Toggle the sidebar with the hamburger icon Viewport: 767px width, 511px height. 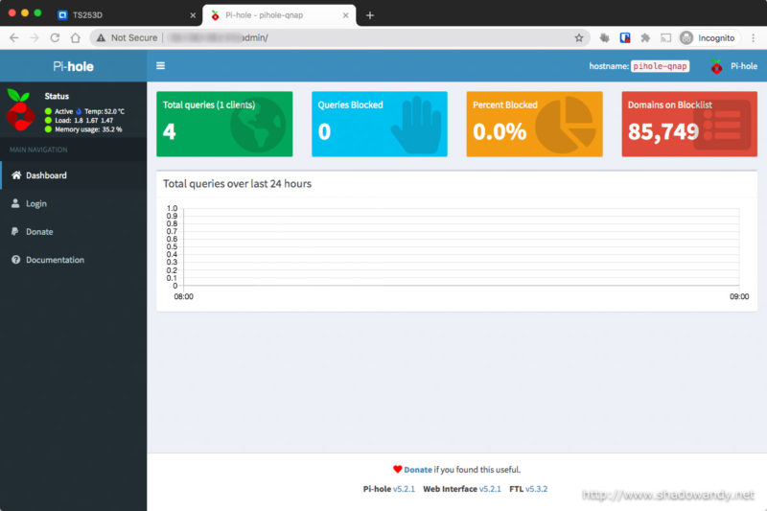pos(160,66)
